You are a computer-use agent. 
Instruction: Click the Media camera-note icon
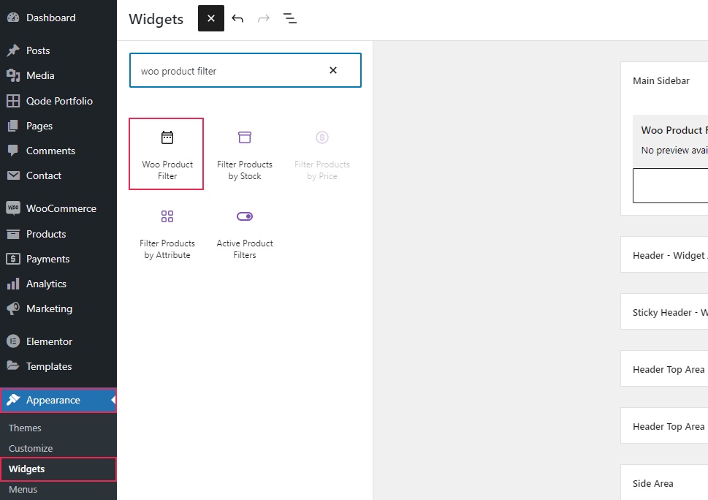13,75
